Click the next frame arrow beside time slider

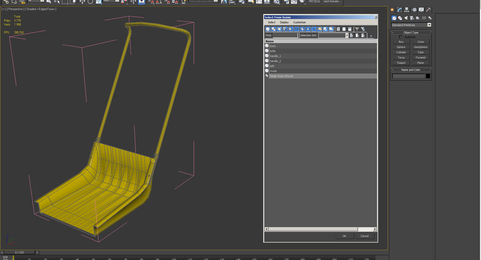[37, 253]
